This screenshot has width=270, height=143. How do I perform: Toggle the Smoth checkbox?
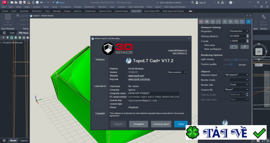point(237,65)
